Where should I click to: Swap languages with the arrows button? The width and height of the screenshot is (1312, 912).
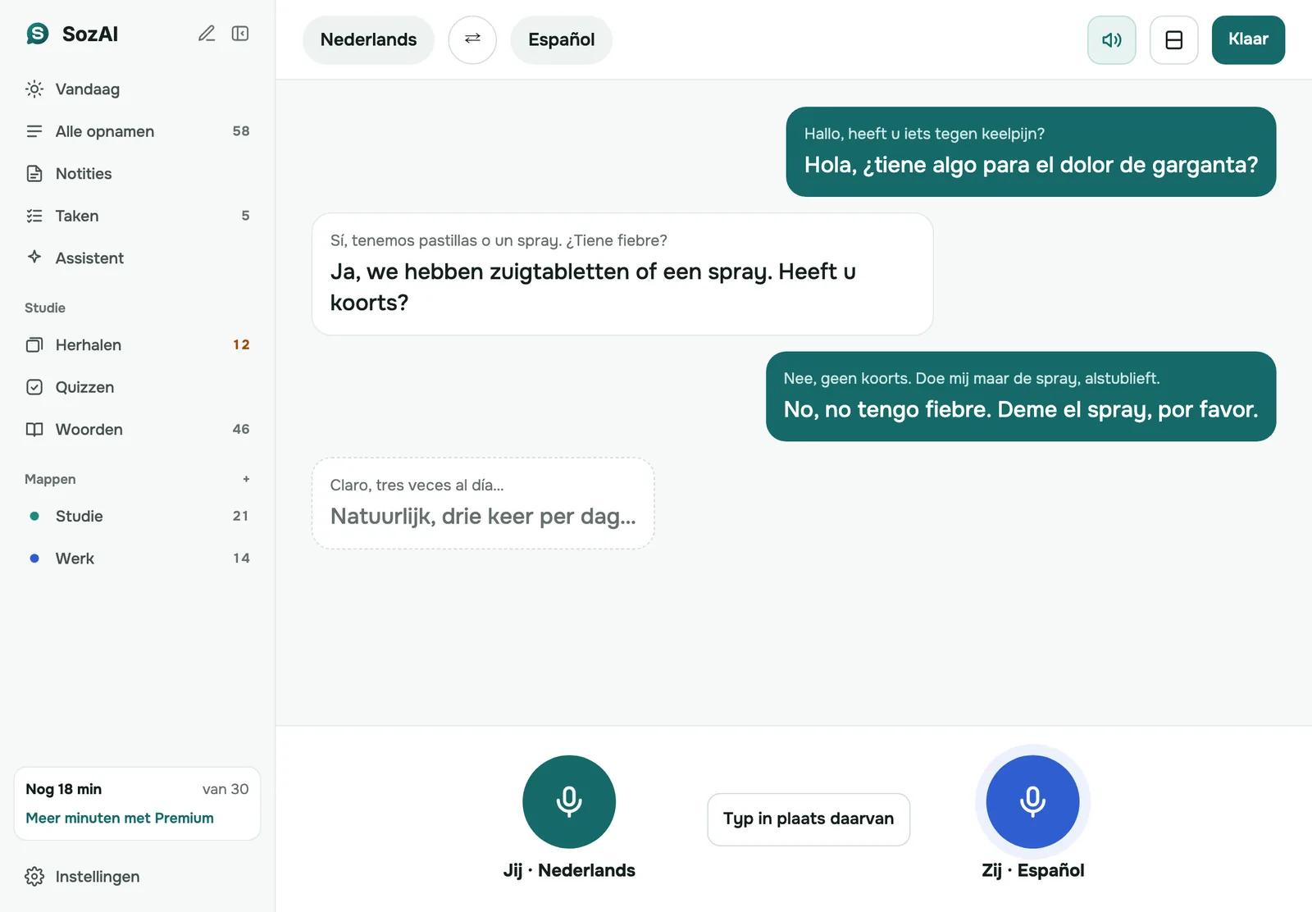472,39
